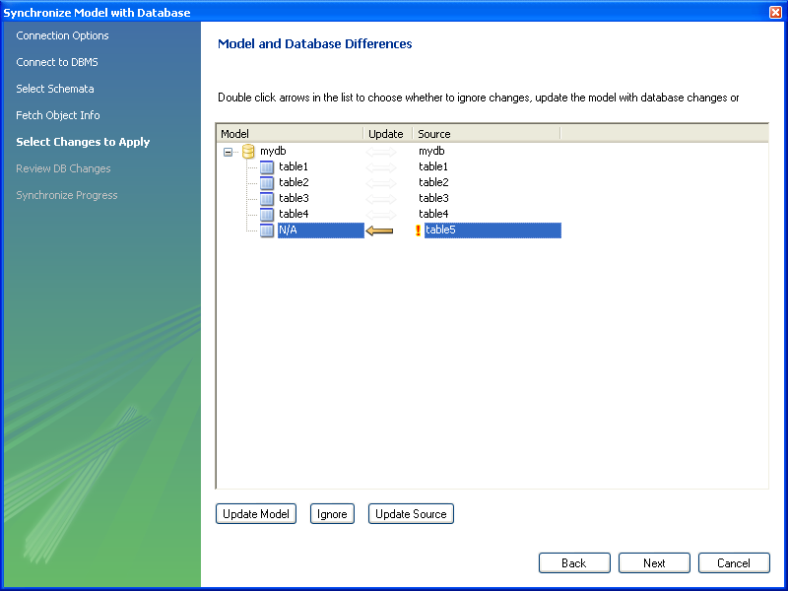The height and width of the screenshot is (591, 788).
Task: Toggle the update arrow for table1
Action: (x=381, y=167)
